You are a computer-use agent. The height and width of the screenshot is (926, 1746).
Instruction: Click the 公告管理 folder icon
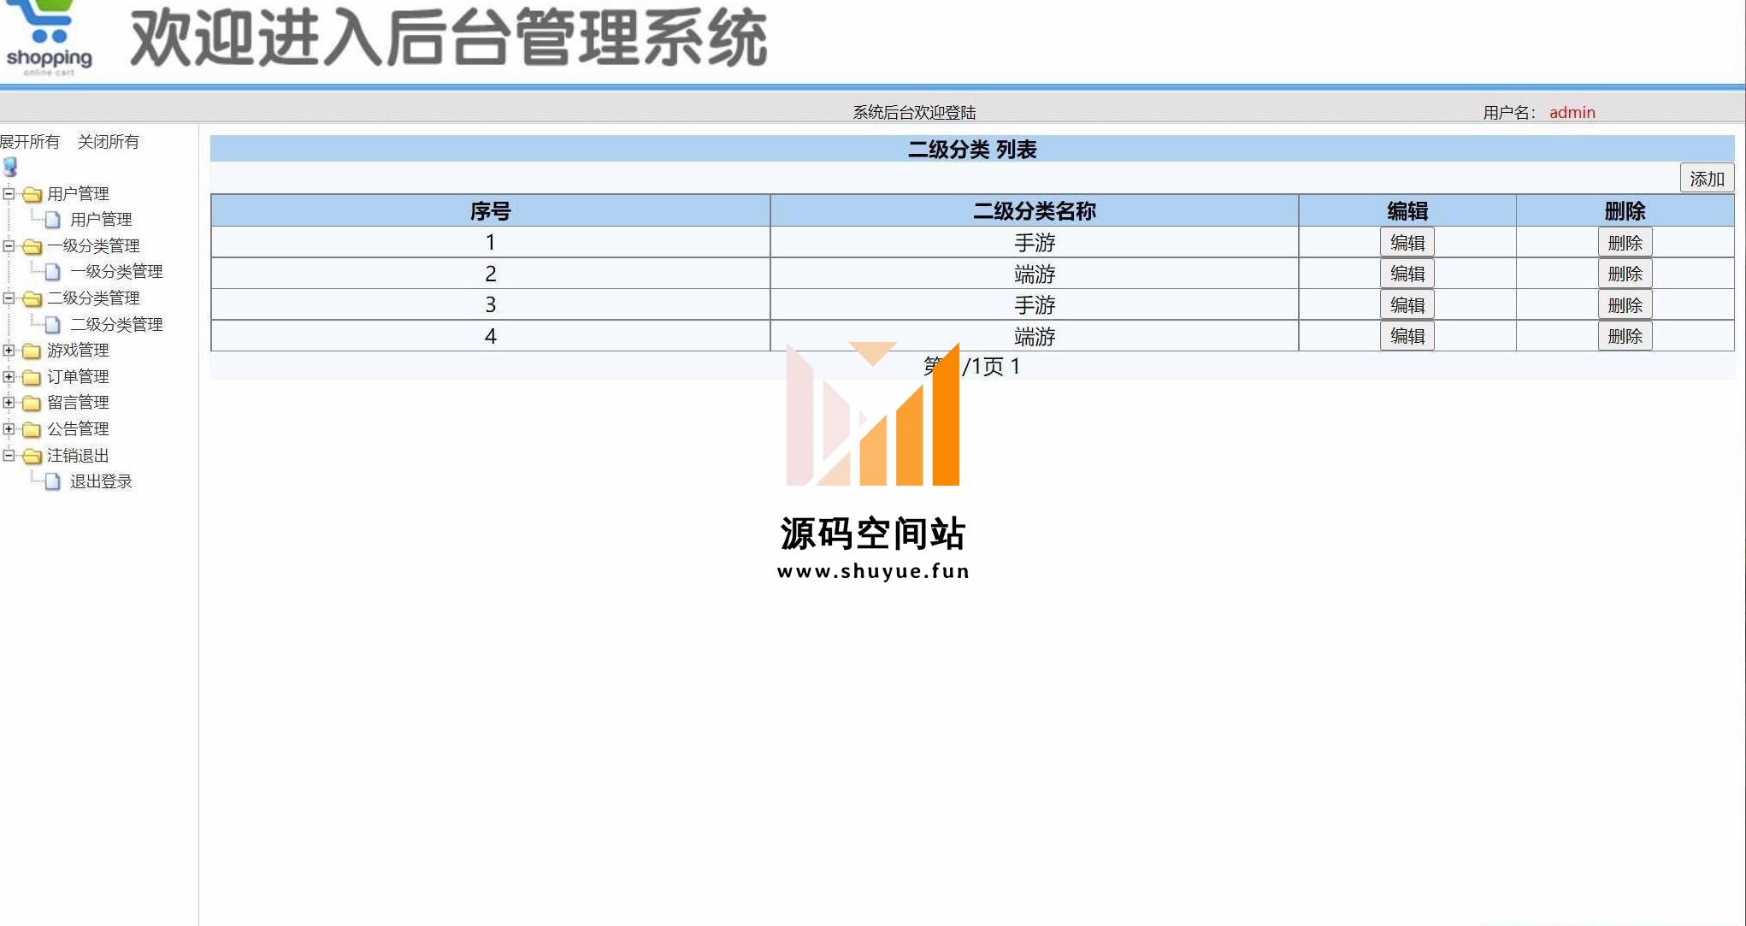point(32,429)
